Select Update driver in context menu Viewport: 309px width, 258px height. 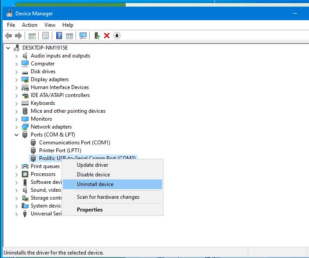(x=92, y=165)
